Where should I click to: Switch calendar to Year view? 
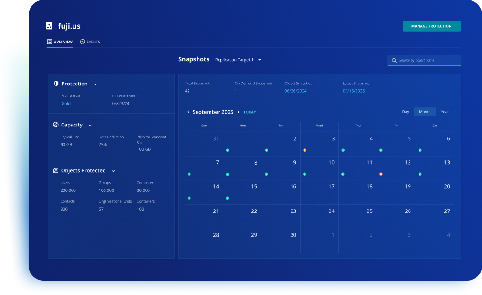(445, 112)
